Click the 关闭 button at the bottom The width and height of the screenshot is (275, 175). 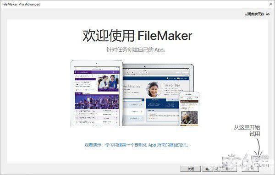[191, 169]
